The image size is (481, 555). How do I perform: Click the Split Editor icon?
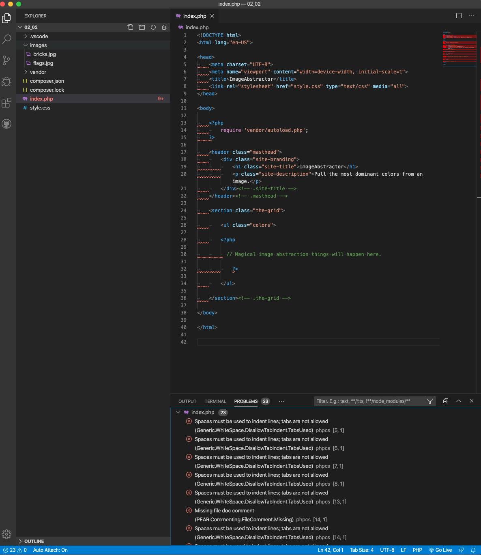[459, 15]
